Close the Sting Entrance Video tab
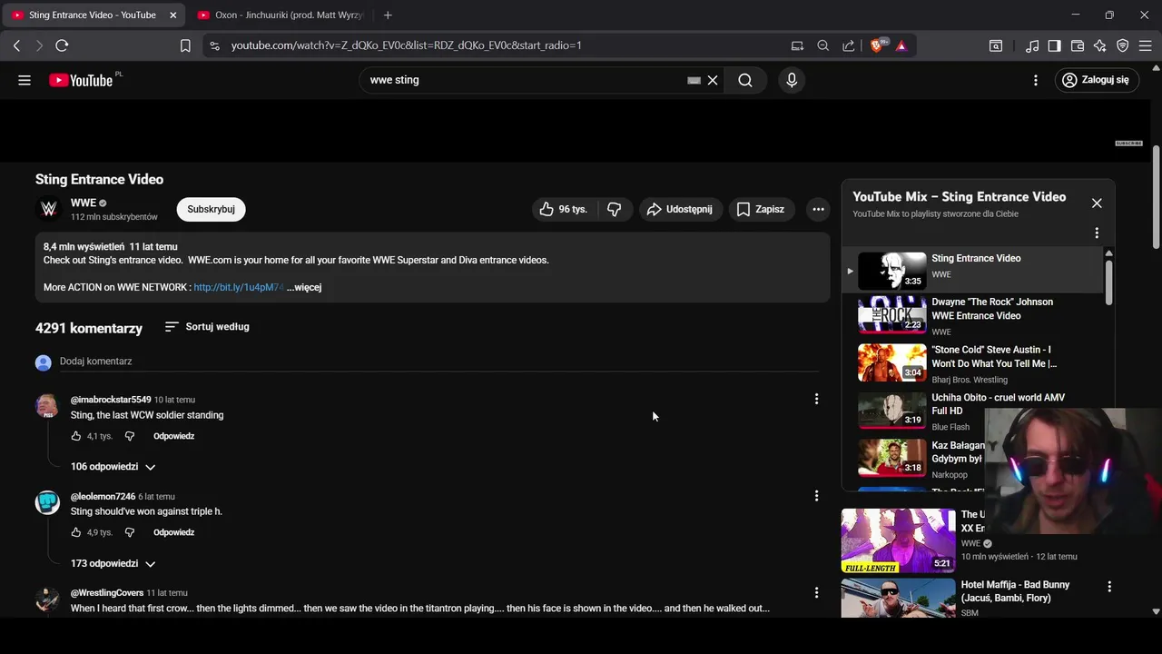The width and height of the screenshot is (1162, 654). point(173,15)
